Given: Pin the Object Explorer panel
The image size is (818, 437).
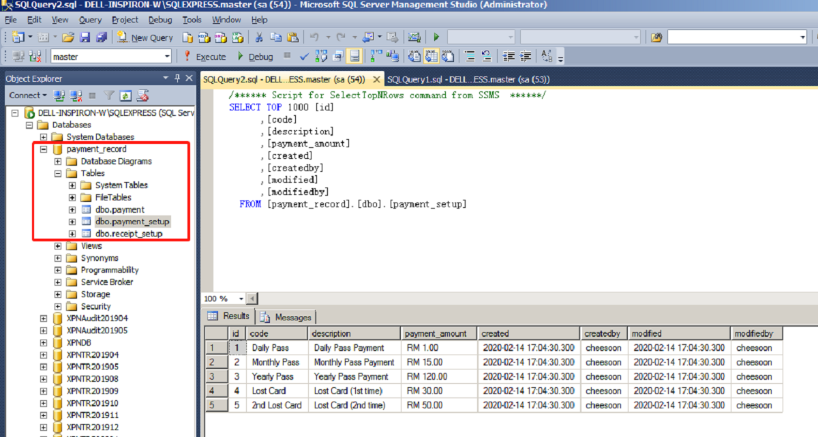Looking at the screenshot, I should point(176,78).
